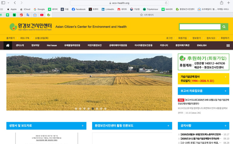Open the Apple bookmark
Image resolution: width=233 pixels, height=144 pixels.
(x=12, y=9)
